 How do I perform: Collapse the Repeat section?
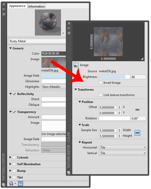pyautogui.click(x=80, y=142)
